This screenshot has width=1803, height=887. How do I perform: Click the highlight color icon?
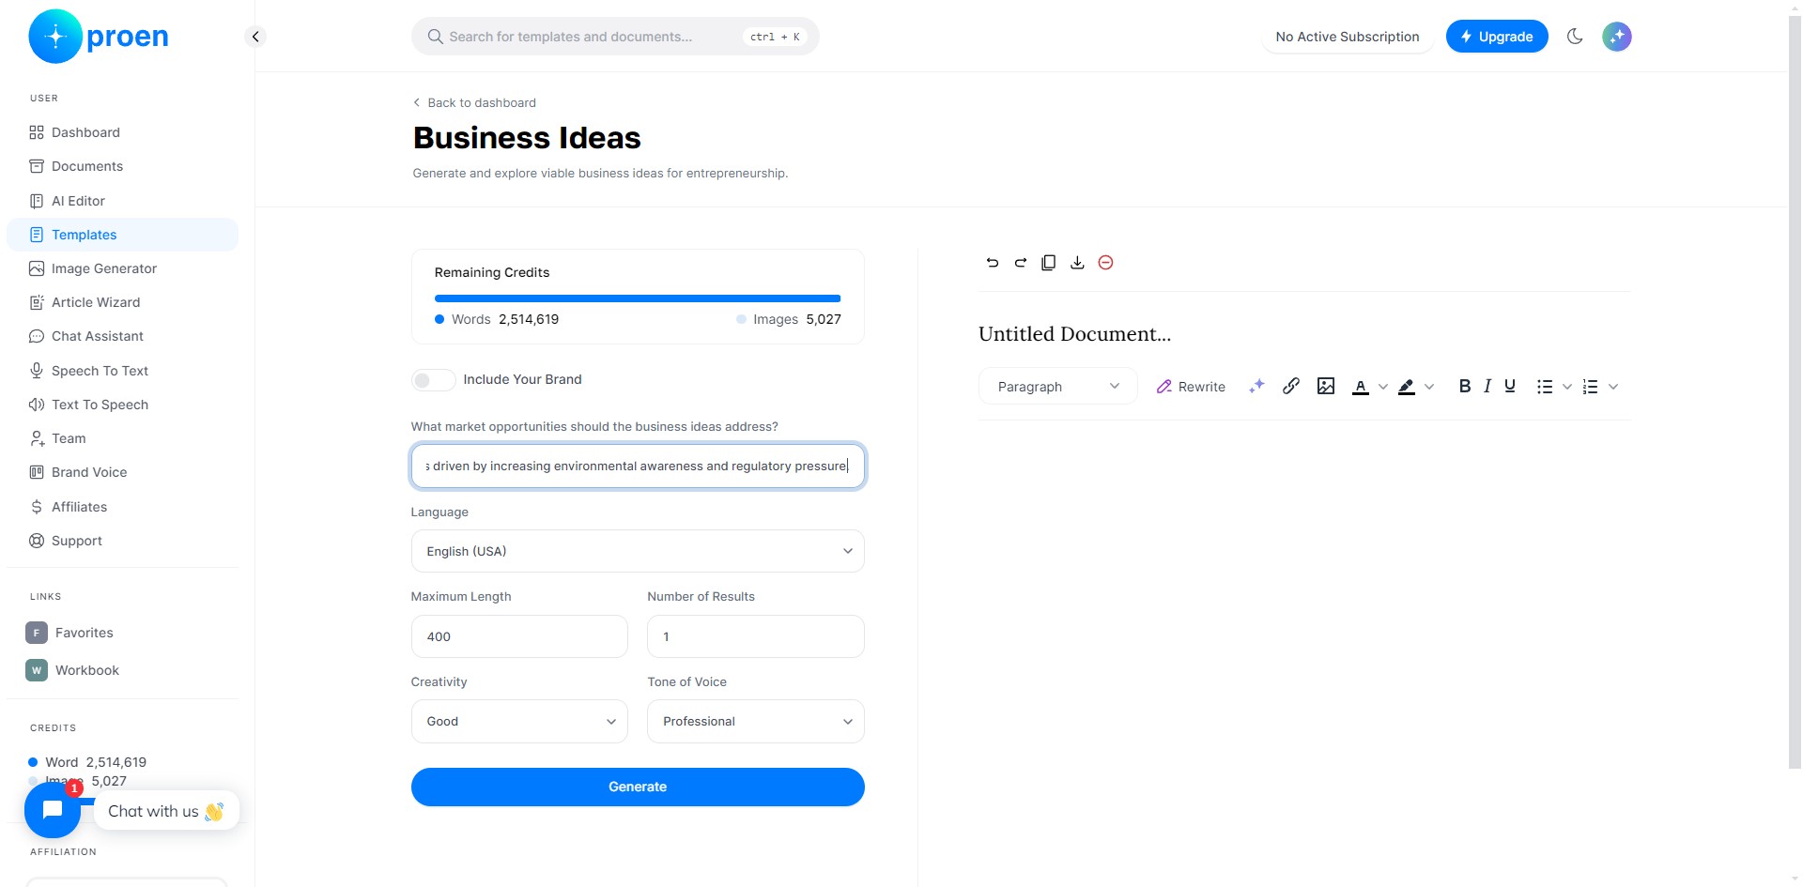point(1407,387)
